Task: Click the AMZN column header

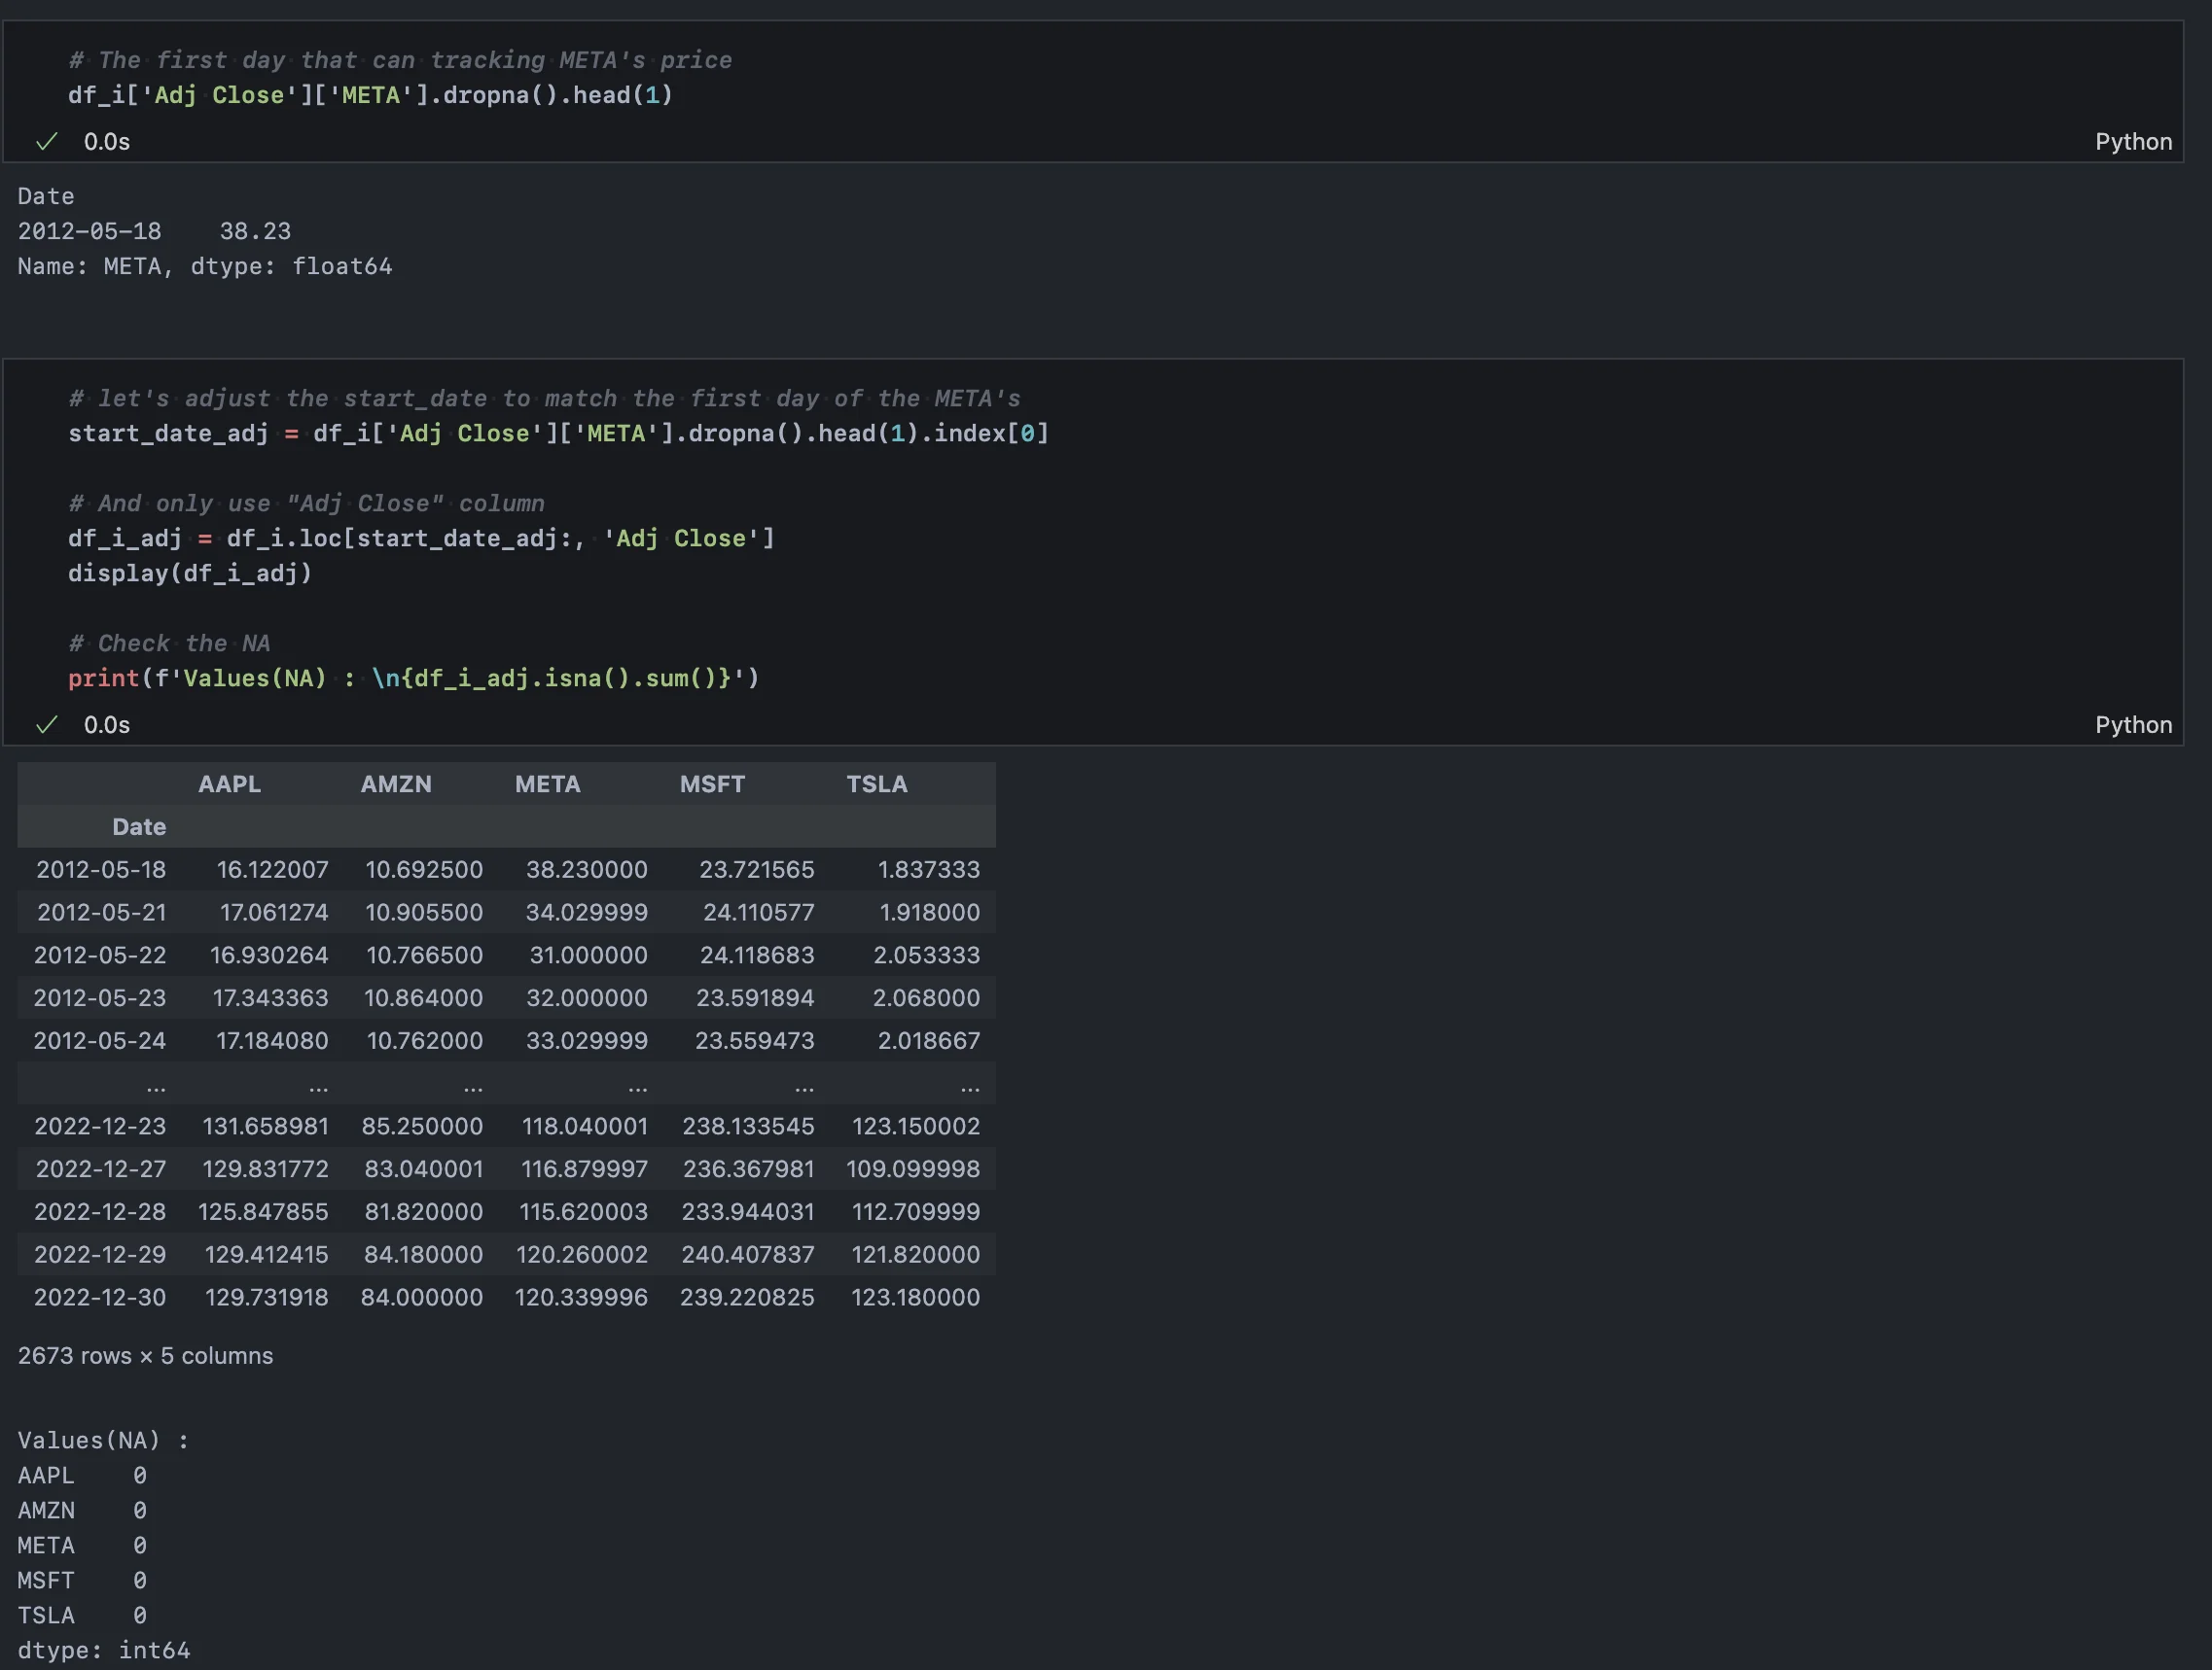Action: [x=396, y=784]
